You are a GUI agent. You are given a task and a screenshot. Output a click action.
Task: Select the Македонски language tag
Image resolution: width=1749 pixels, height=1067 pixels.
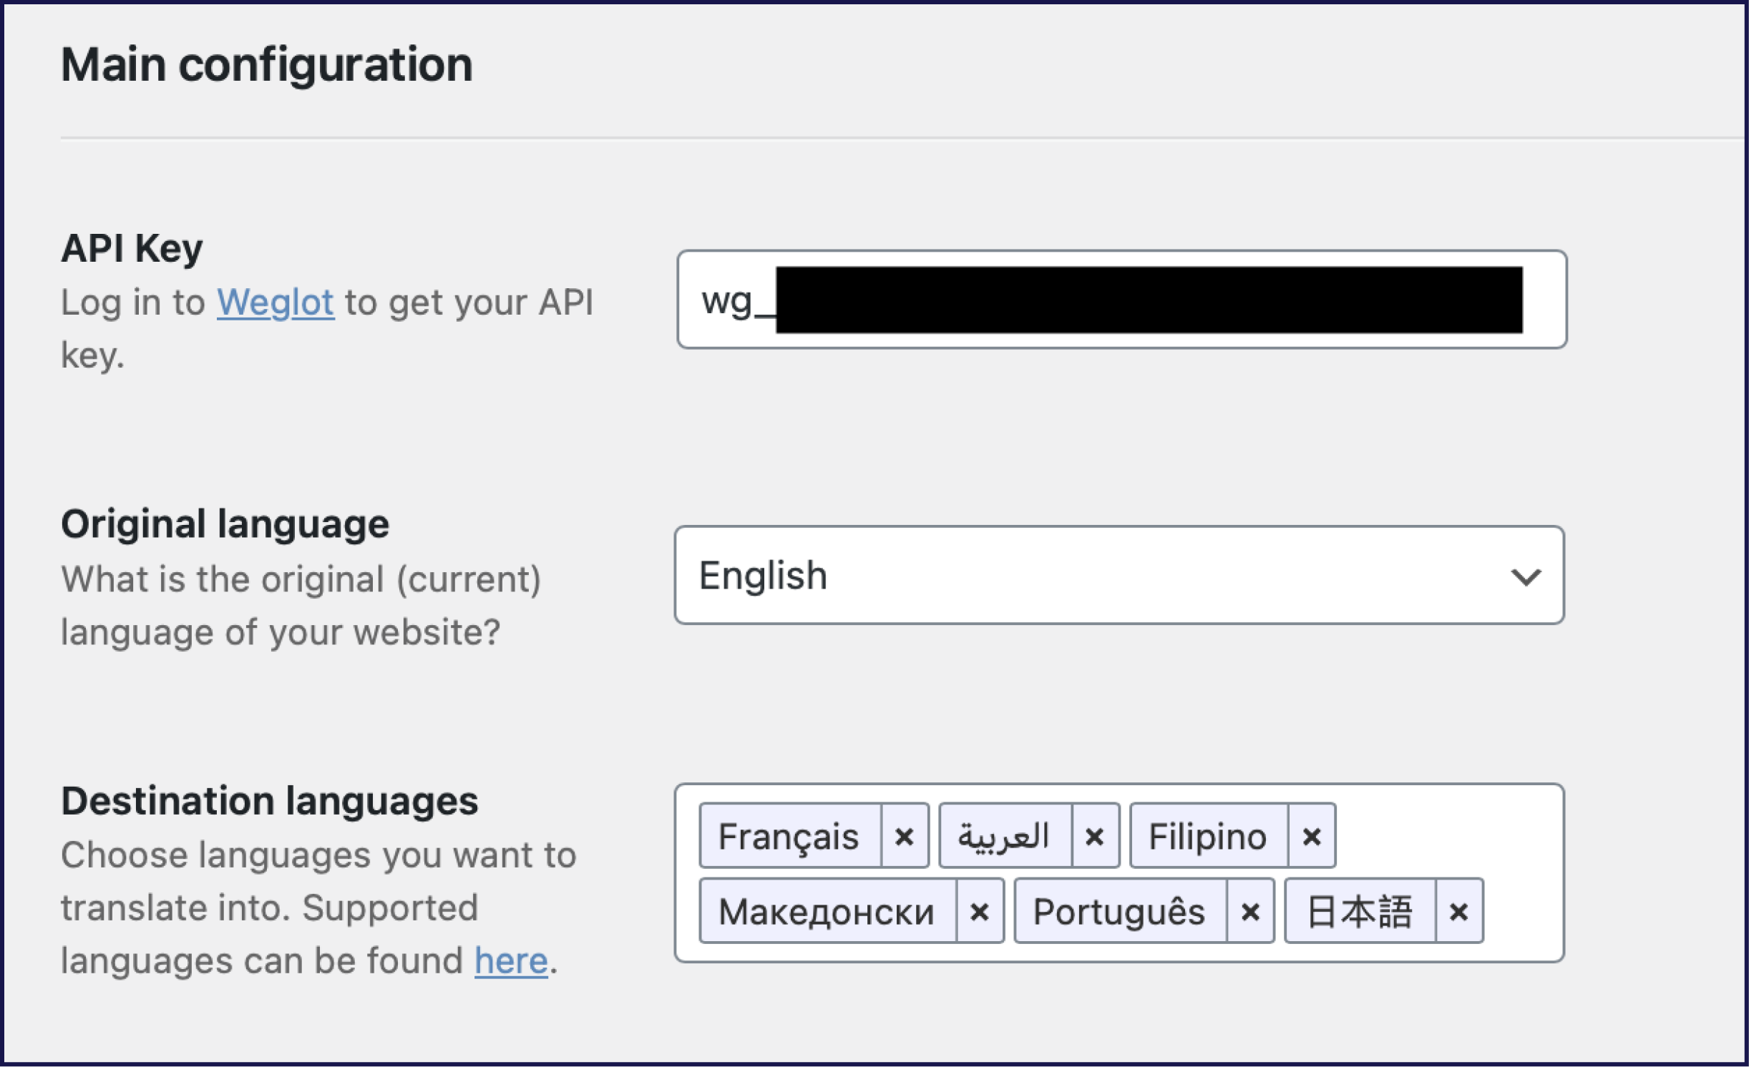pos(827,910)
